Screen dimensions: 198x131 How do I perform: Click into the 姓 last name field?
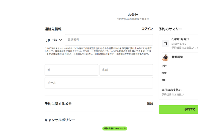pos(71,70)
